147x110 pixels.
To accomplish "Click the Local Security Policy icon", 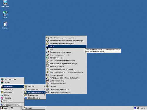I will pos(47,61).
